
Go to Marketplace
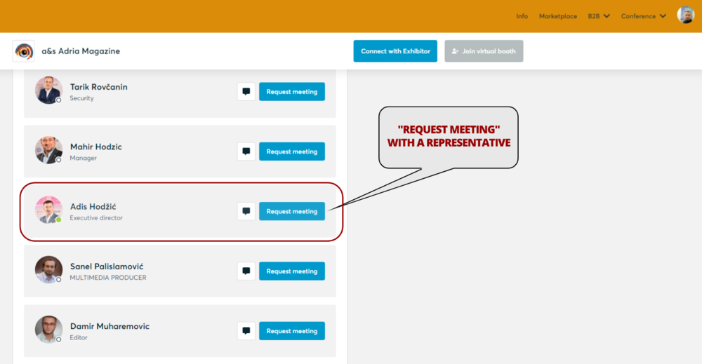coord(558,16)
